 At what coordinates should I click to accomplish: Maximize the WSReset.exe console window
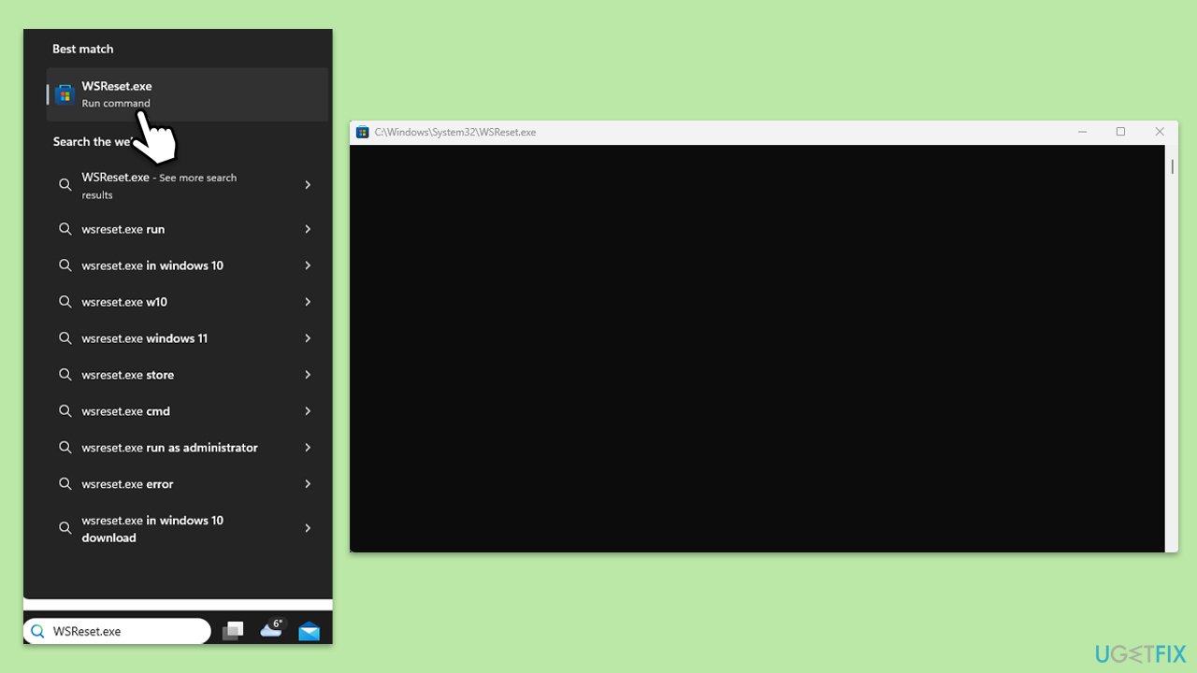1120,132
